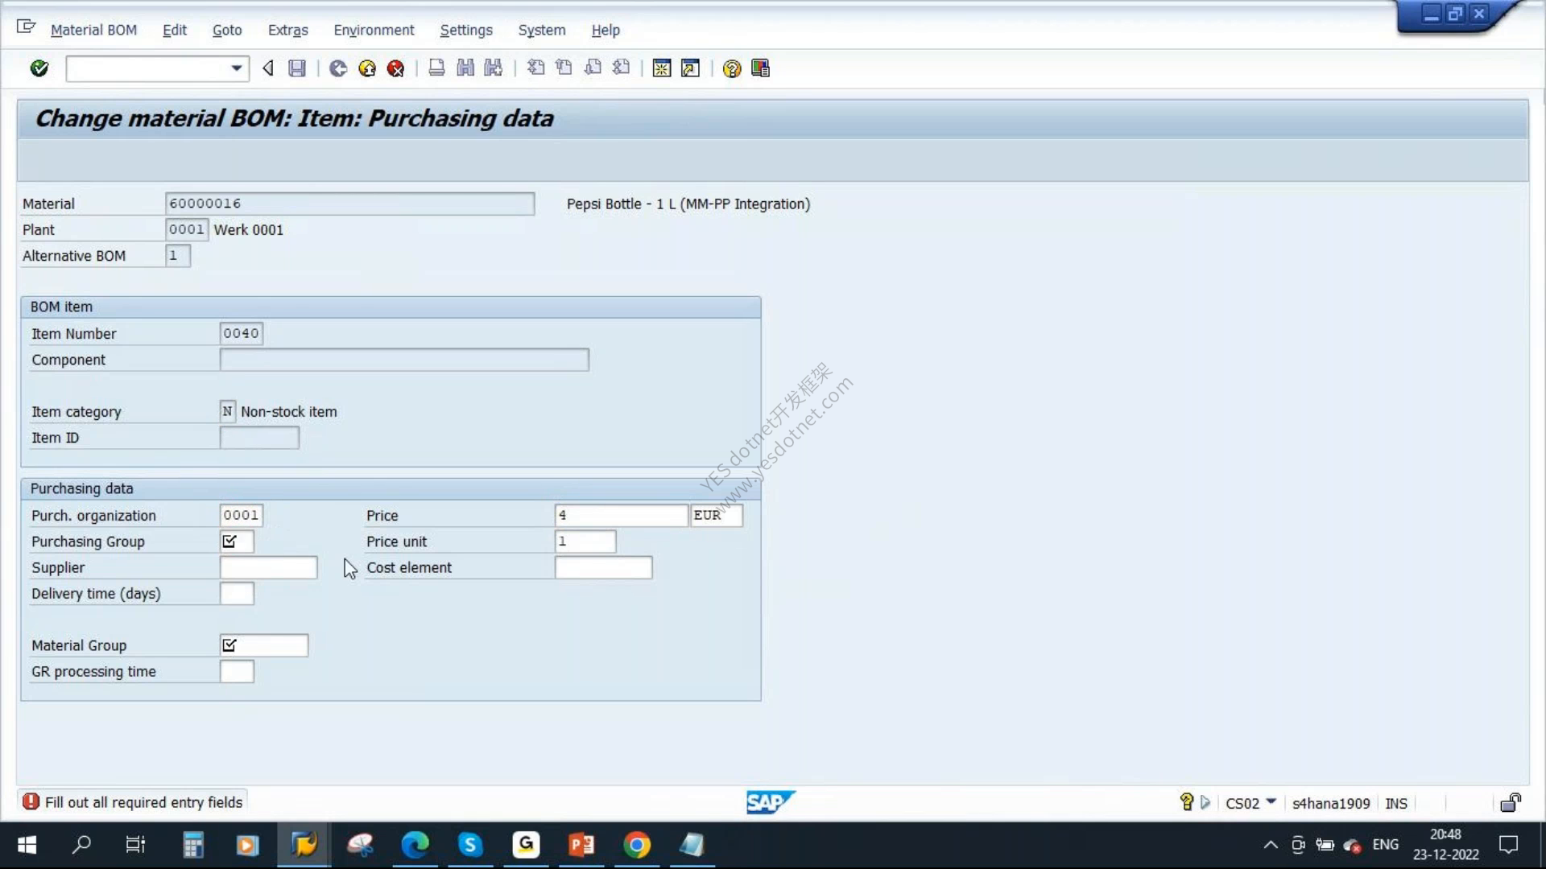Click the taskbar Search icon
The height and width of the screenshot is (869, 1546).
pyautogui.click(x=81, y=845)
